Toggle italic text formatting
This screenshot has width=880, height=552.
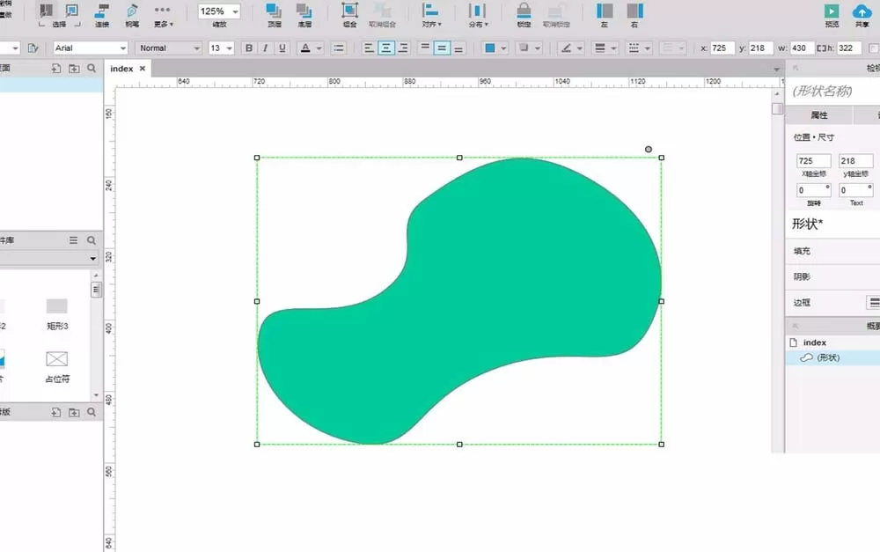(x=266, y=48)
